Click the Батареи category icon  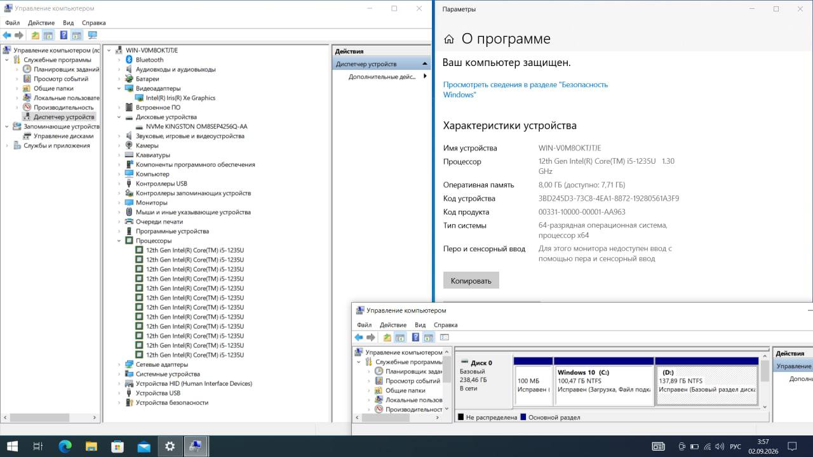coord(129,79)
